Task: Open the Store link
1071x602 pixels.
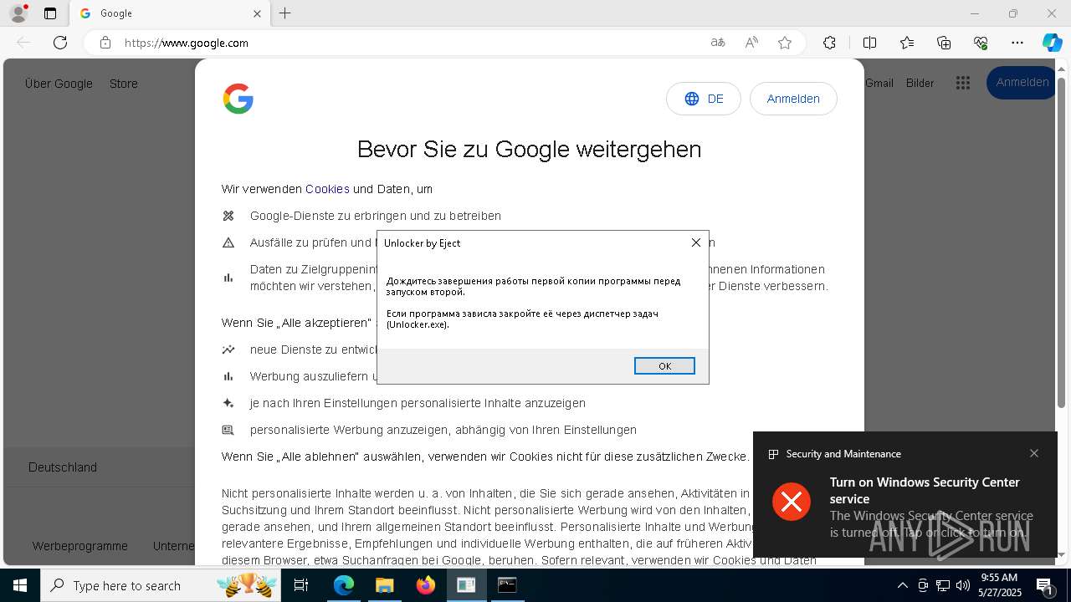Action: coord(124,84)
